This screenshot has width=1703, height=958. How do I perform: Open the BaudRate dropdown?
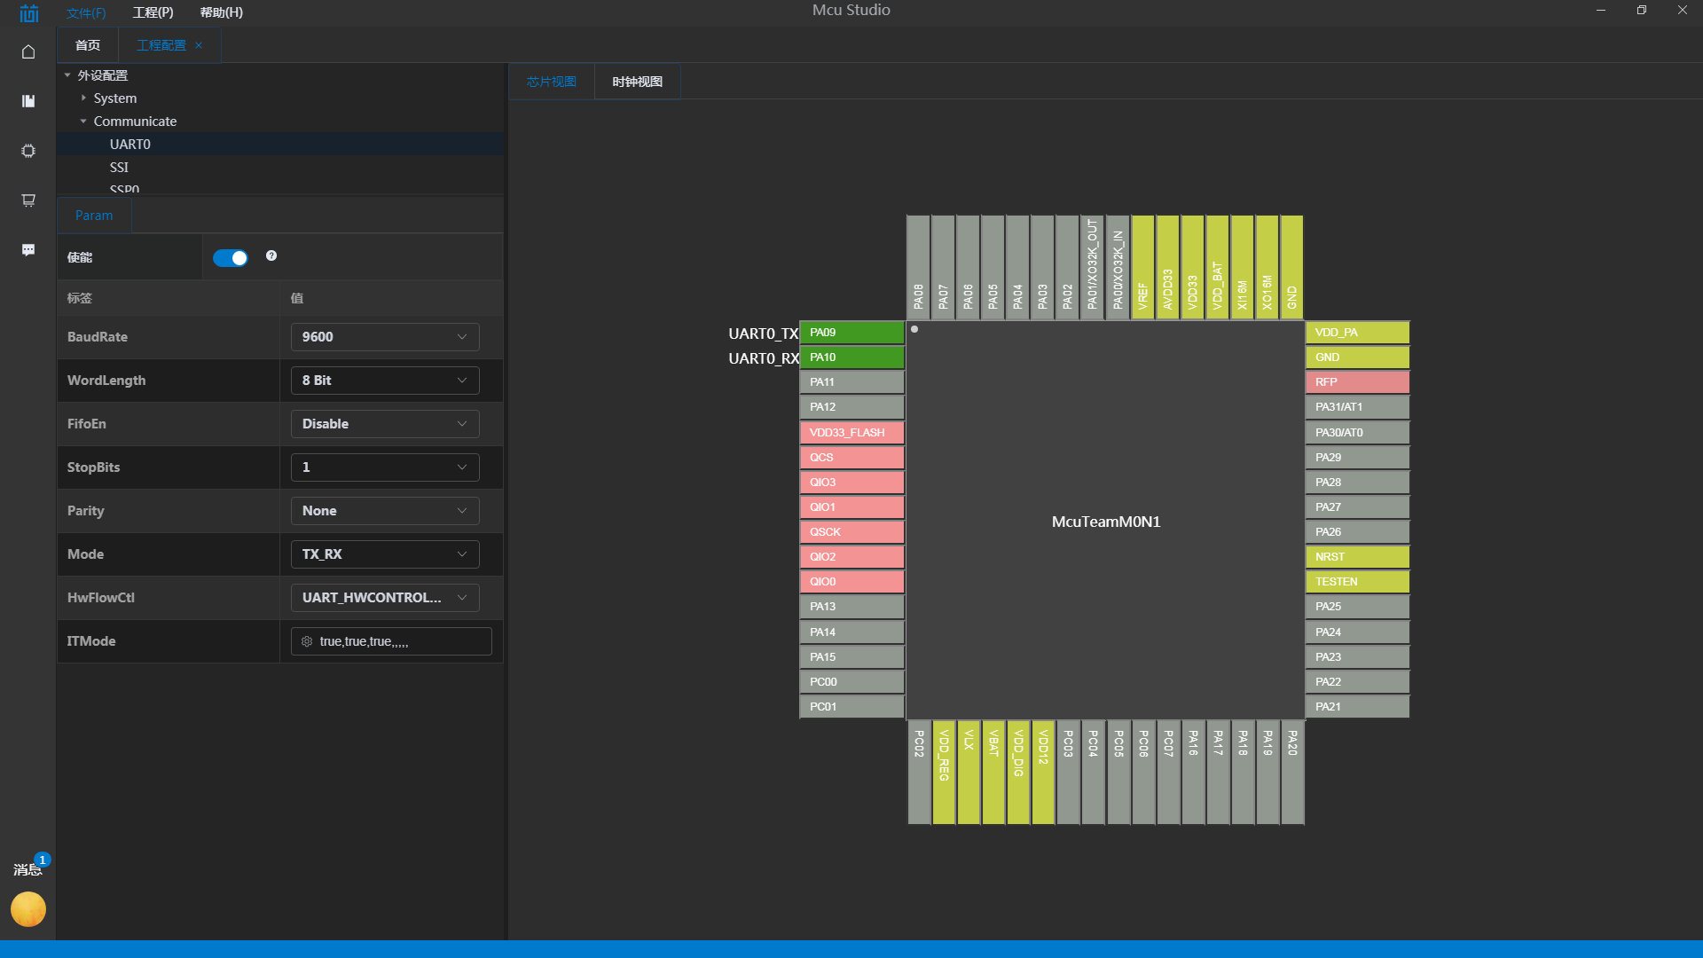(x=385, y=337)
